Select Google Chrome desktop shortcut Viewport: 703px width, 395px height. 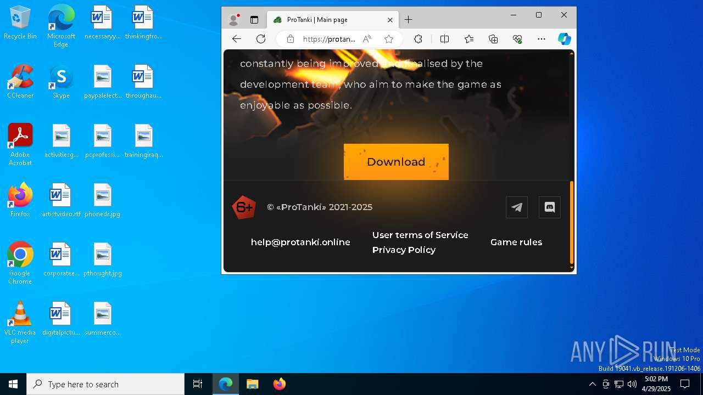pos(20,263)
